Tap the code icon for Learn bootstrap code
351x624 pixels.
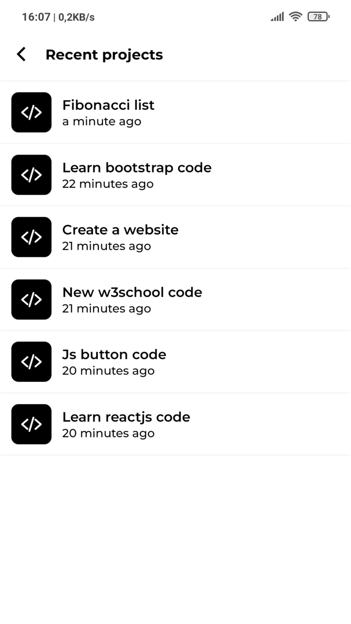click(x=31, y=175)
